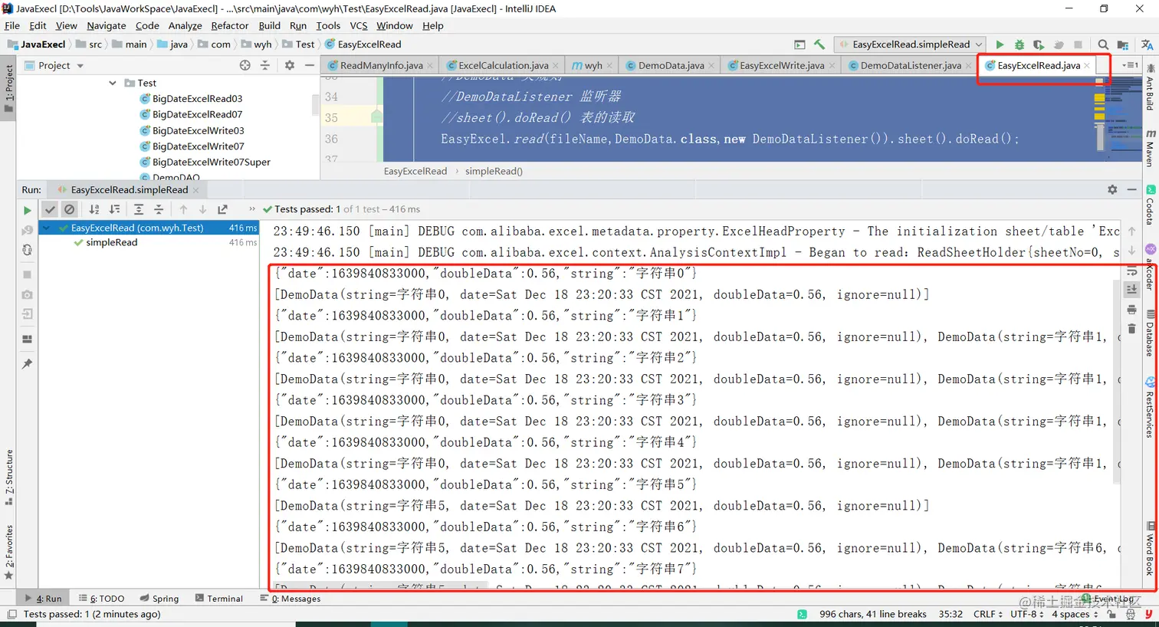1159x627 pixels.
Task: Run EasyExcelRead.simpleRead from main toolbar
Action: 1000,44
